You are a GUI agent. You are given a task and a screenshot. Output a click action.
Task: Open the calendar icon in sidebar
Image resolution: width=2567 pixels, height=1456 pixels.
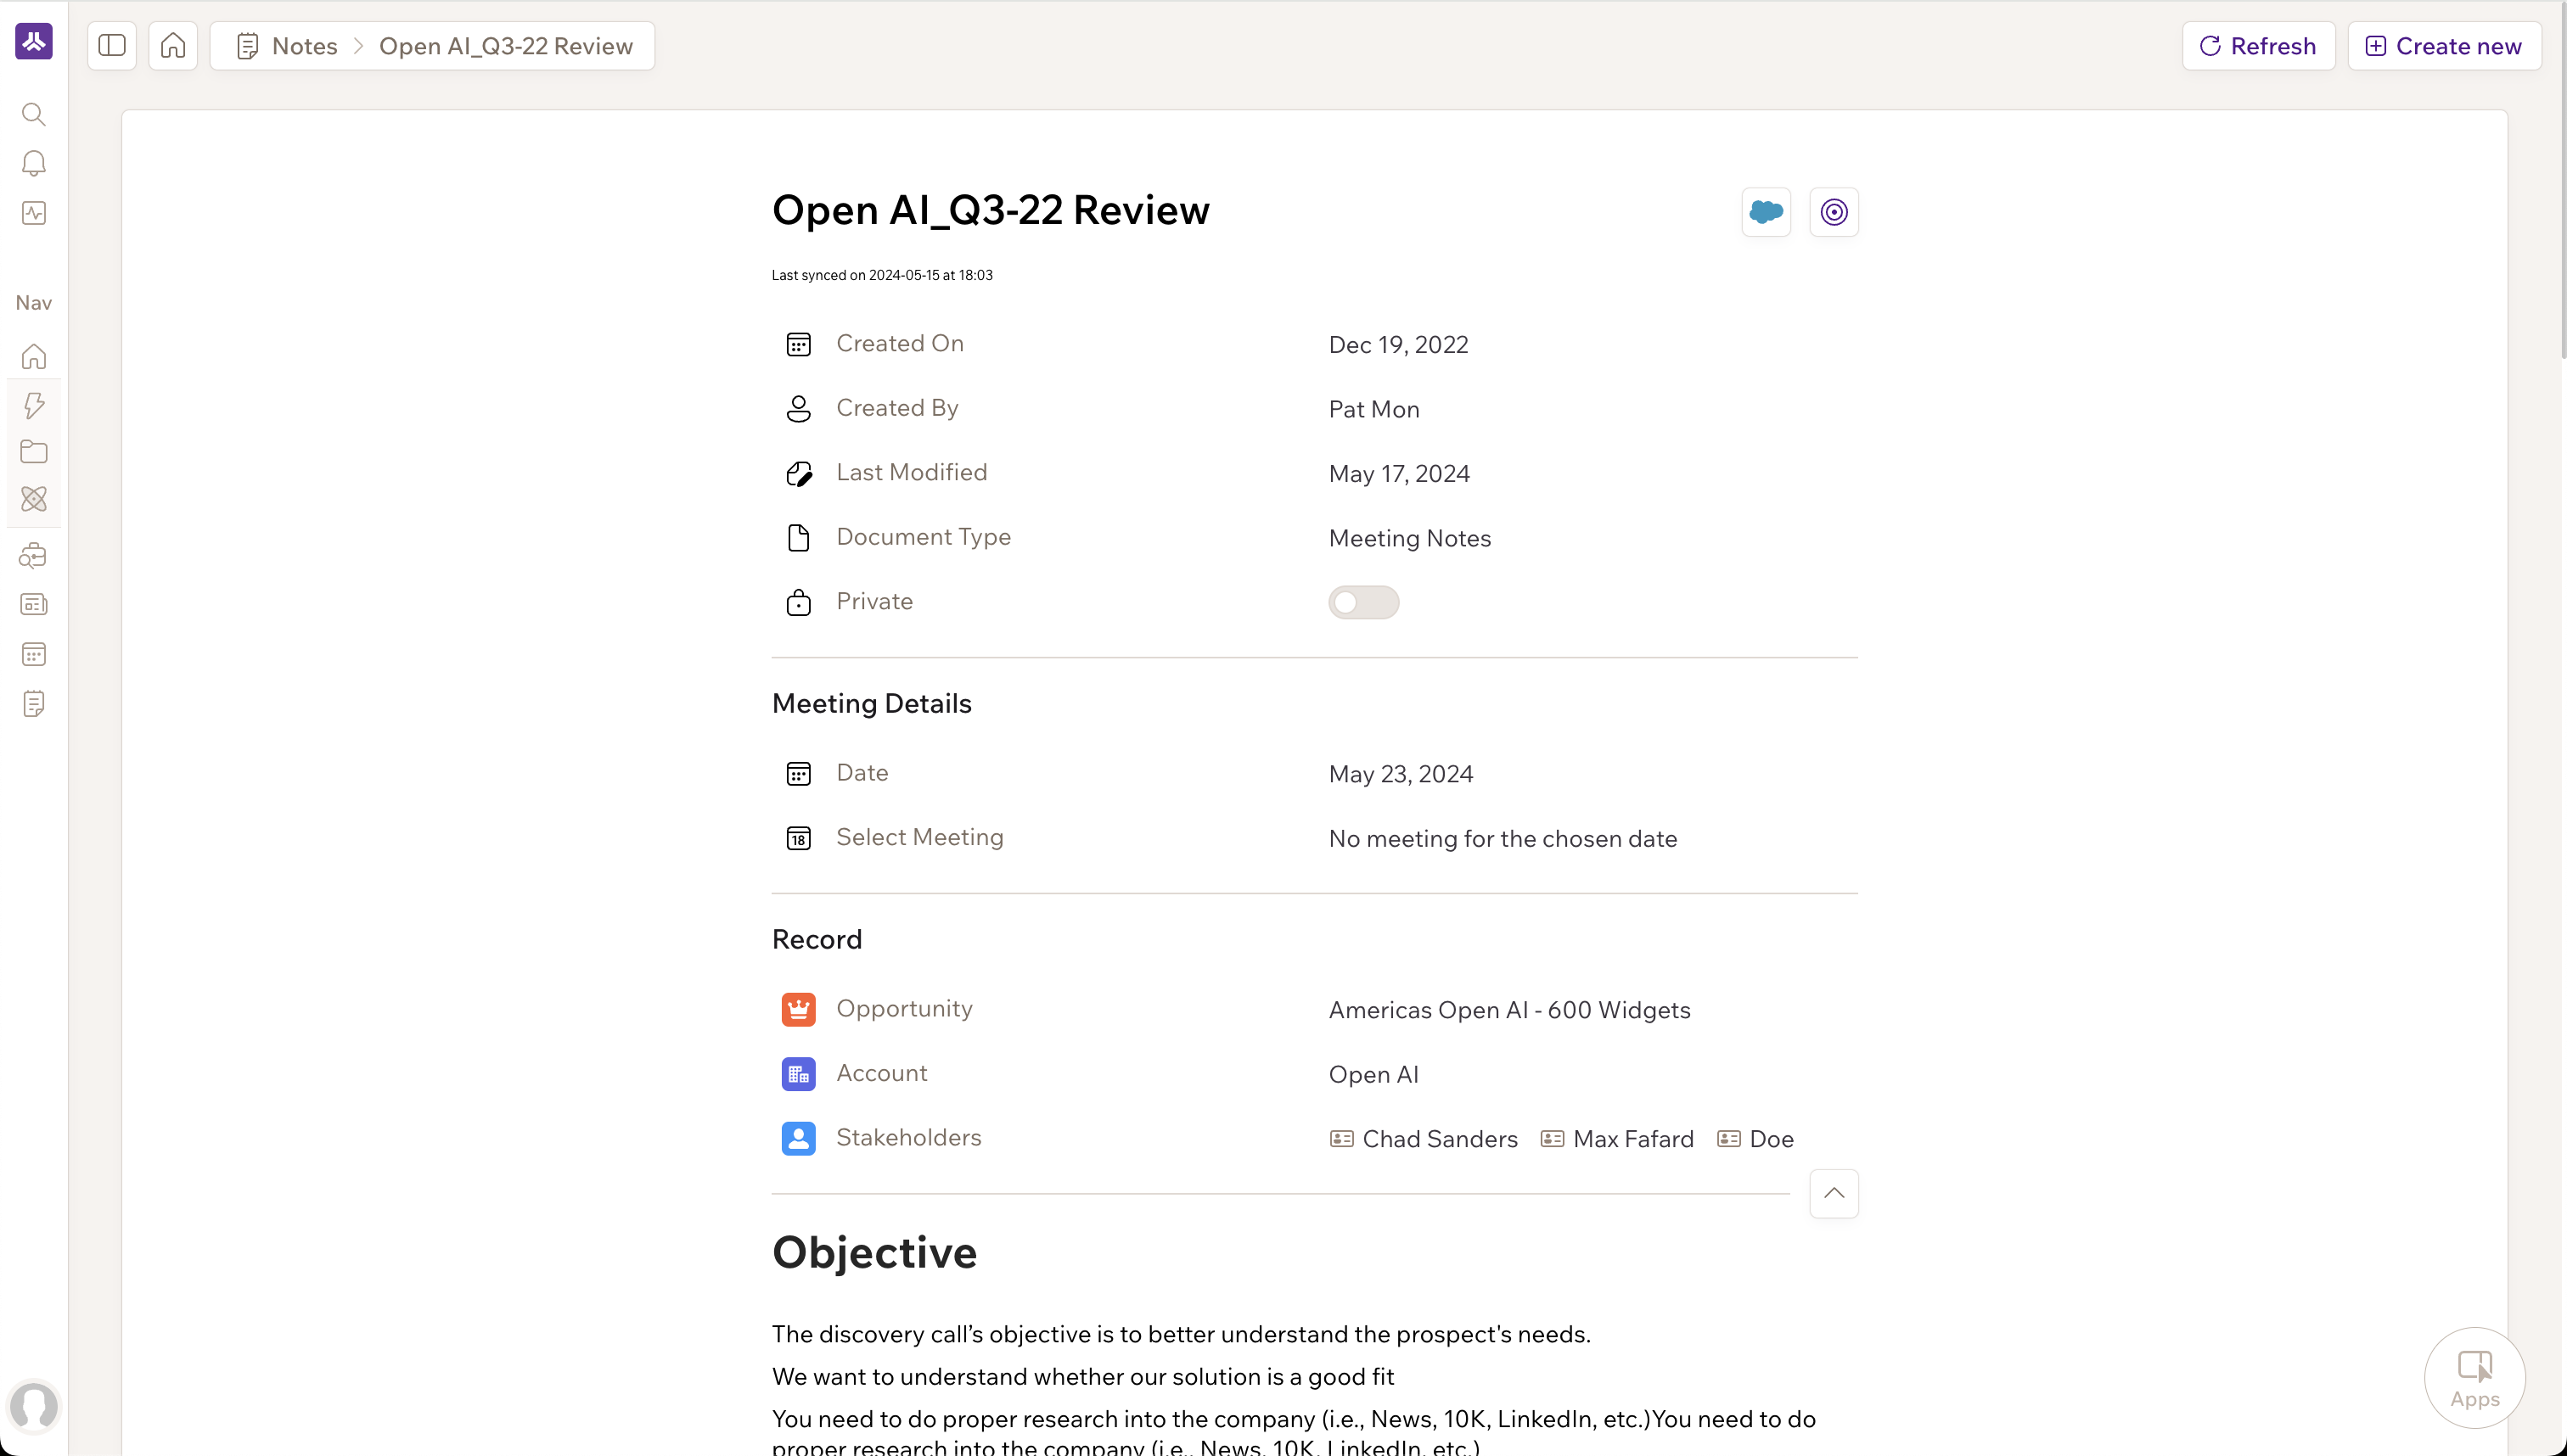point(34,655)
